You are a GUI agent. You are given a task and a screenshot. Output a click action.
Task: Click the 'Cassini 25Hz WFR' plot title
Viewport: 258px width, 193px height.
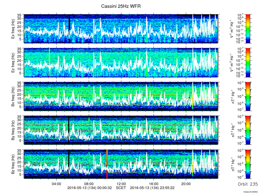[121, 6]
